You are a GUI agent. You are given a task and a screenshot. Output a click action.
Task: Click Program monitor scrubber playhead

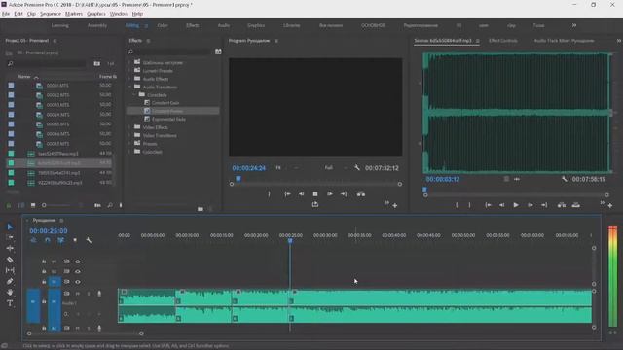pyautogui.click(x=238, y=179)
